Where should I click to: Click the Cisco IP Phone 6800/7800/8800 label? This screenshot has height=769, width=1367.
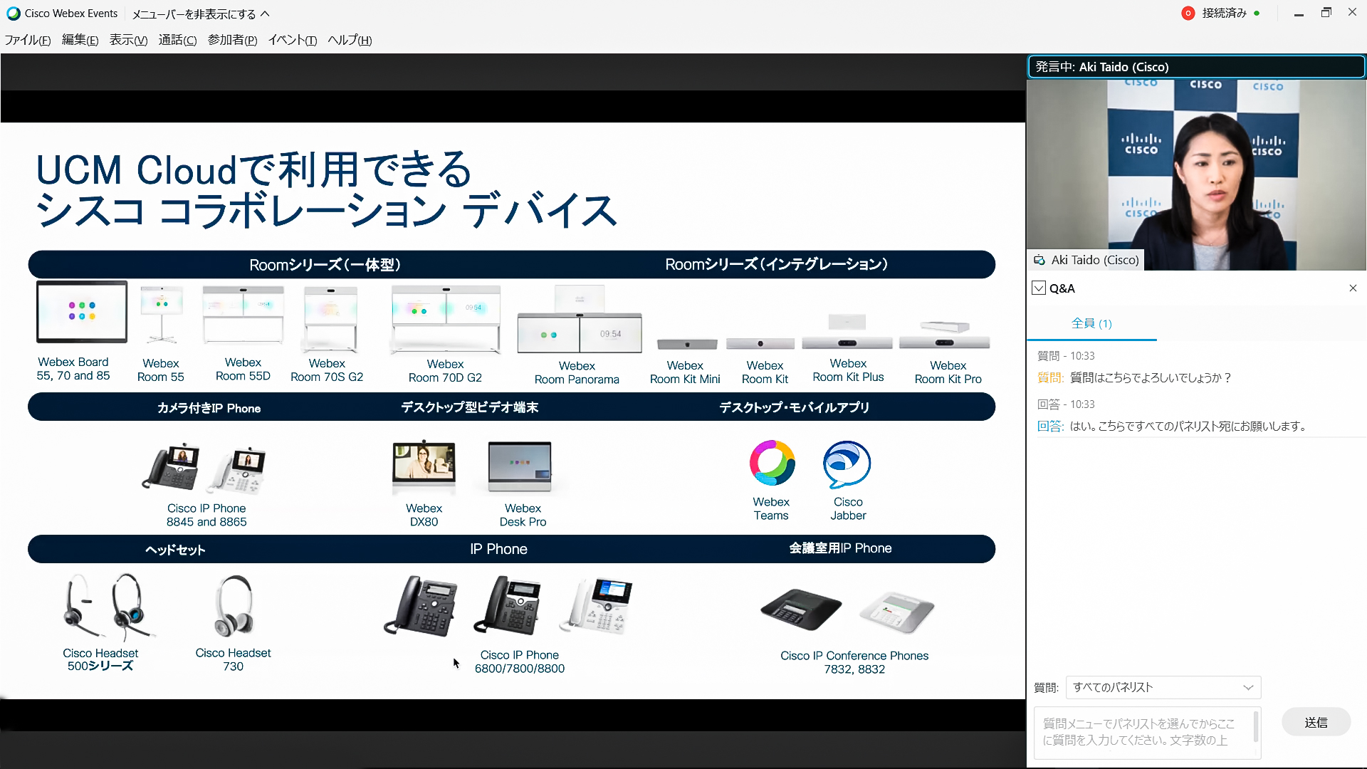click(x=520, y=661)
